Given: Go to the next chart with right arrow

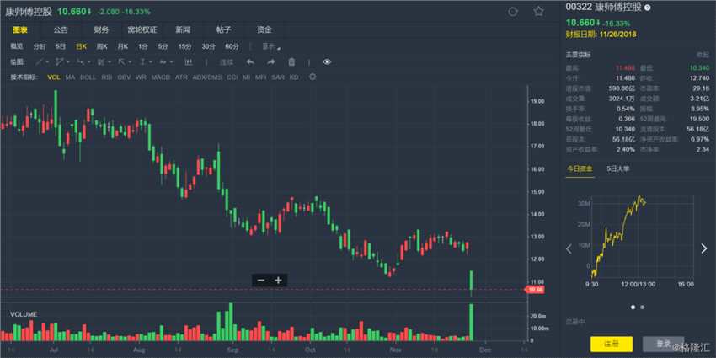Looking at the screenshot, I should [x=703, y=248].
